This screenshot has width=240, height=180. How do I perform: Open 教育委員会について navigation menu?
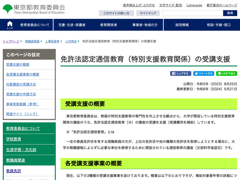pyautogui.click(x=35, y=25)
